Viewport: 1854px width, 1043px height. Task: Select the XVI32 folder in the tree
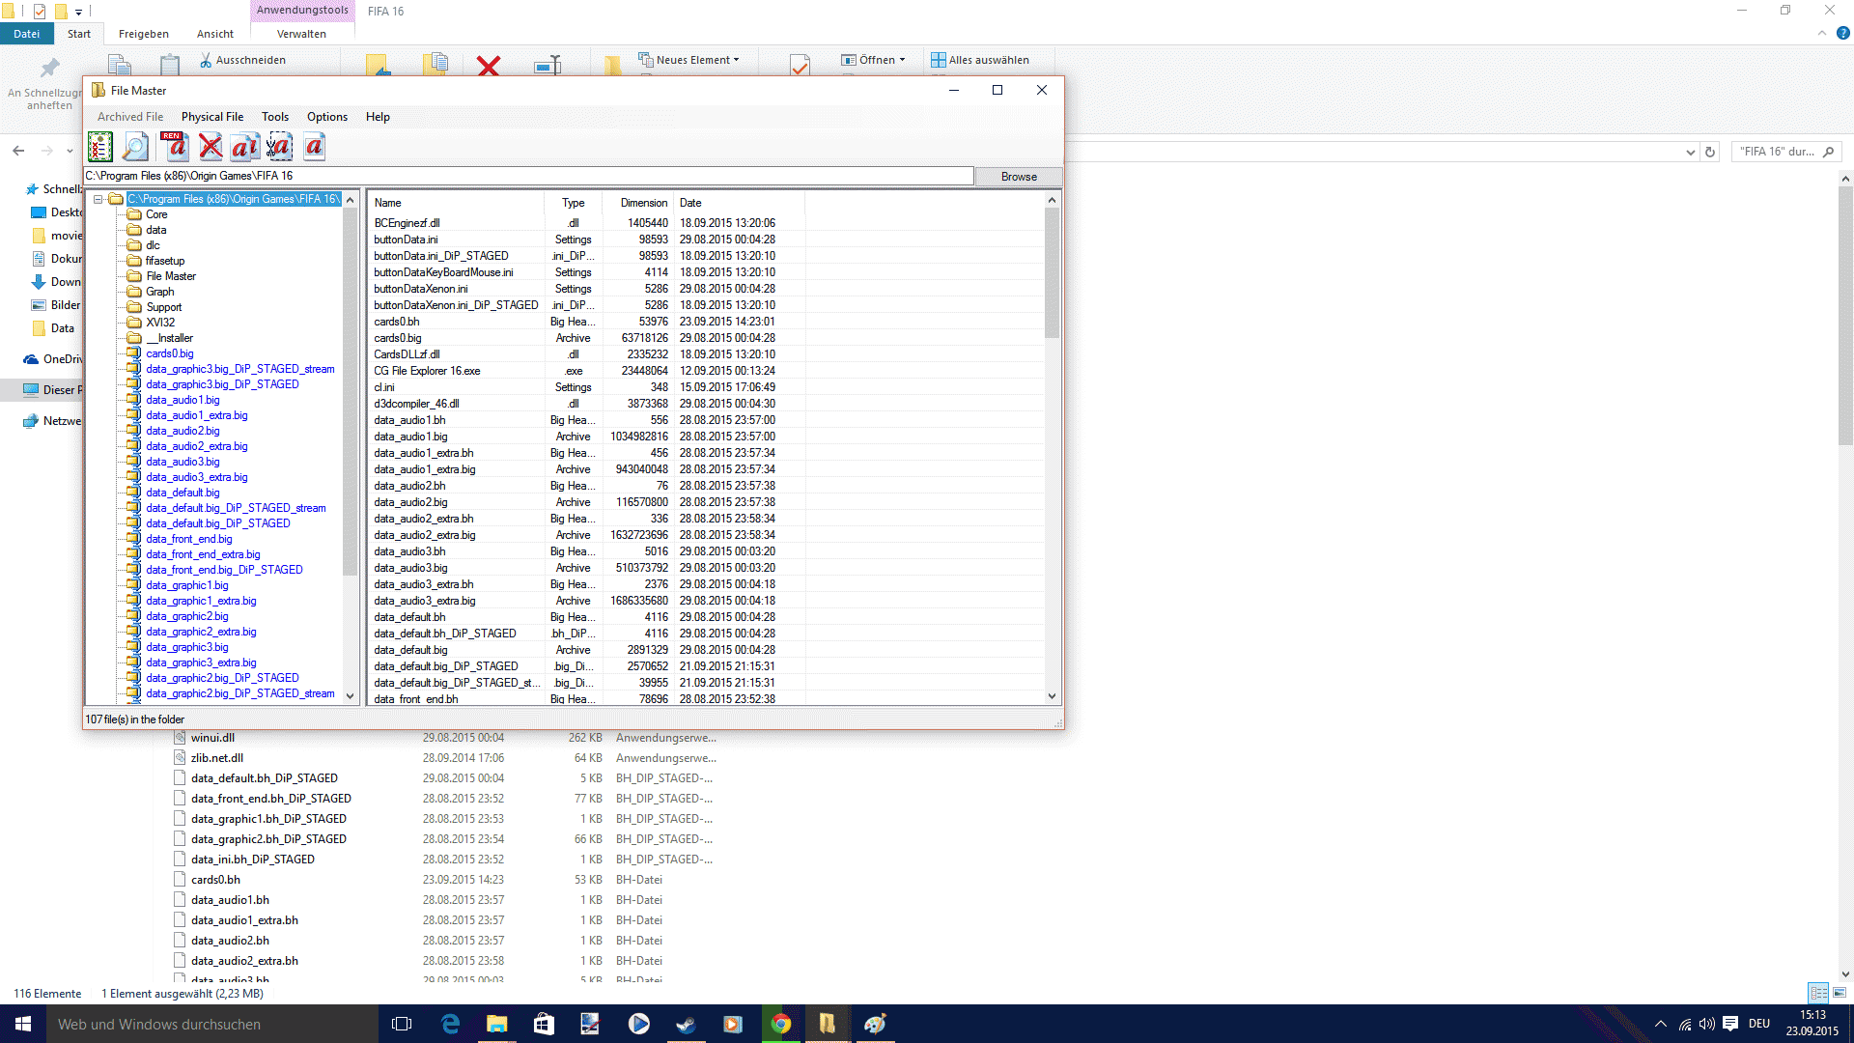[x=160, y=323]
